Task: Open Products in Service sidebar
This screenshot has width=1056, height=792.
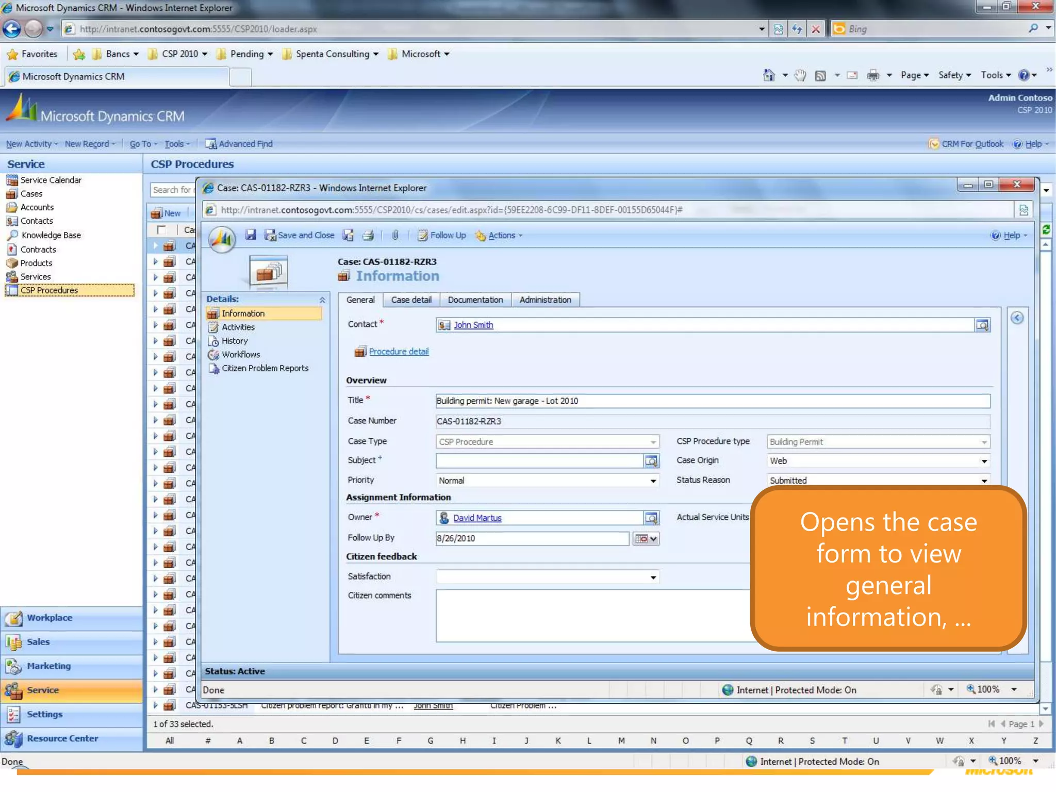Action: click(x=36, y=263)
